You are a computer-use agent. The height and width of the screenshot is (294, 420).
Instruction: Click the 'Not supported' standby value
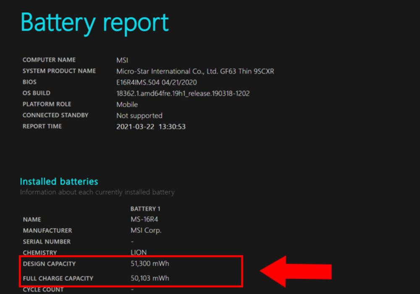coord(139,115)
